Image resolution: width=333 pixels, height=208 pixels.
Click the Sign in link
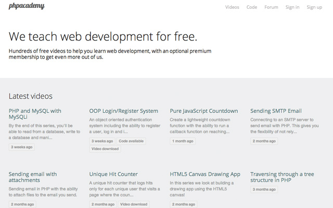(x=292, y=7)
